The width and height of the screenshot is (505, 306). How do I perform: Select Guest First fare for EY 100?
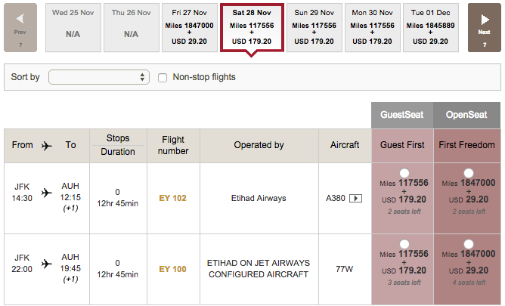[404, 244]
